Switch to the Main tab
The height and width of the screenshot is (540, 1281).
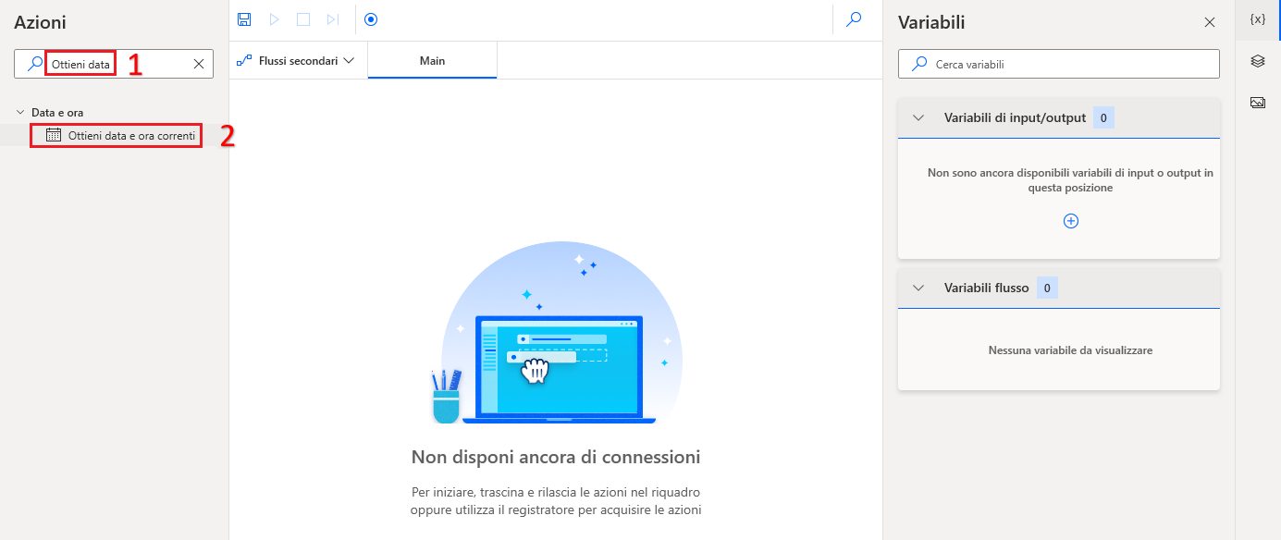pyautogui.click(x=432, y=60)
